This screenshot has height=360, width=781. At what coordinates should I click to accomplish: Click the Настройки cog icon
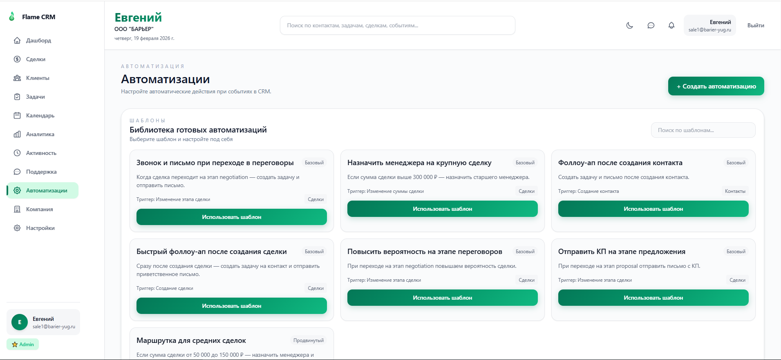[x=17, y=228]
